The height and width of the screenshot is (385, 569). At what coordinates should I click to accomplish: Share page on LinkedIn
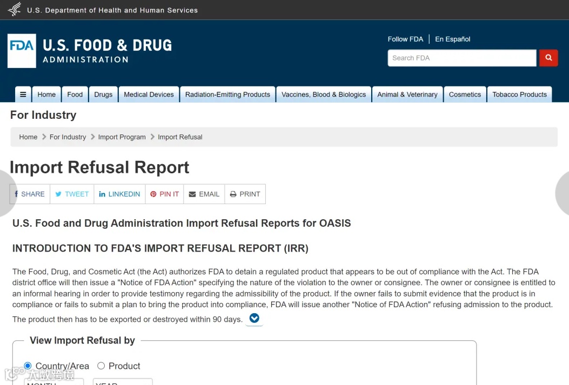pyautogui.click(x=119, y=194)
